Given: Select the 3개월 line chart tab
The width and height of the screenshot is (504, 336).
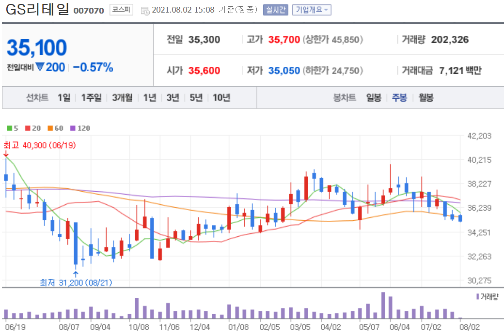Looking at the screenshot, I should (122, 97).
